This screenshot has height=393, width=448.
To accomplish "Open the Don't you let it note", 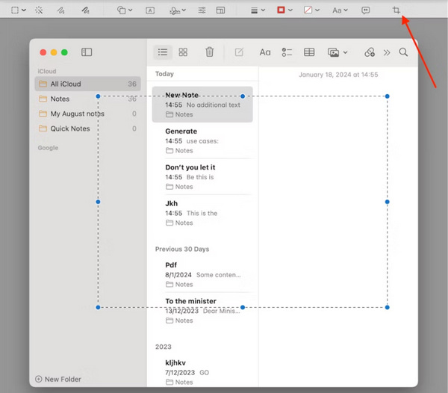I will (x=202, y=176).
